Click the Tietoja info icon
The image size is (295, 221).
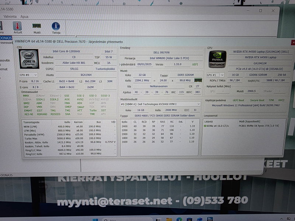[56, 27]
